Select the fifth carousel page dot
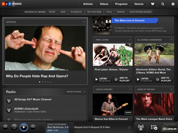Screen dimensions: 178x133 tap(51, 82)
